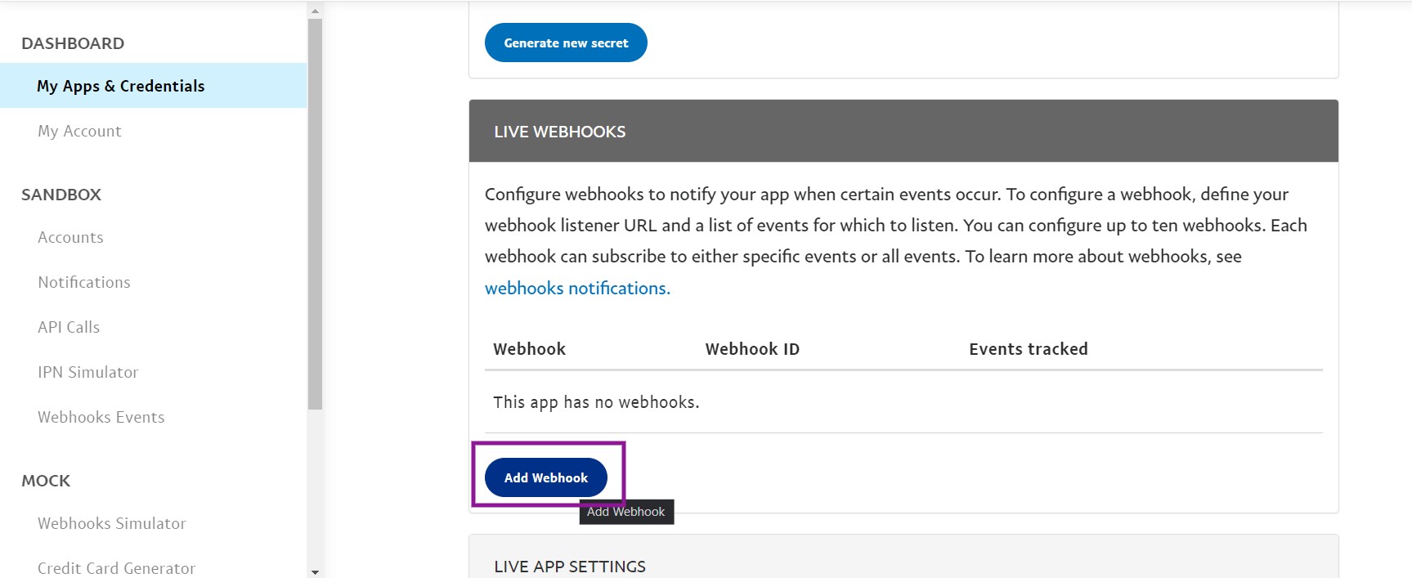Viewport: 1412px width, 578px height.
Task: Click the Live Webhooks section header
Action: pos(903,131)
